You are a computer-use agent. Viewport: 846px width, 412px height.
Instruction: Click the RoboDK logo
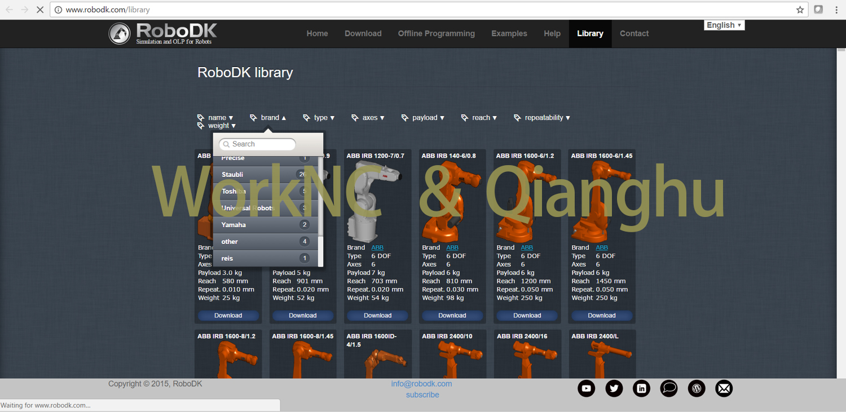pyautogui.click(x=163, y=33)
